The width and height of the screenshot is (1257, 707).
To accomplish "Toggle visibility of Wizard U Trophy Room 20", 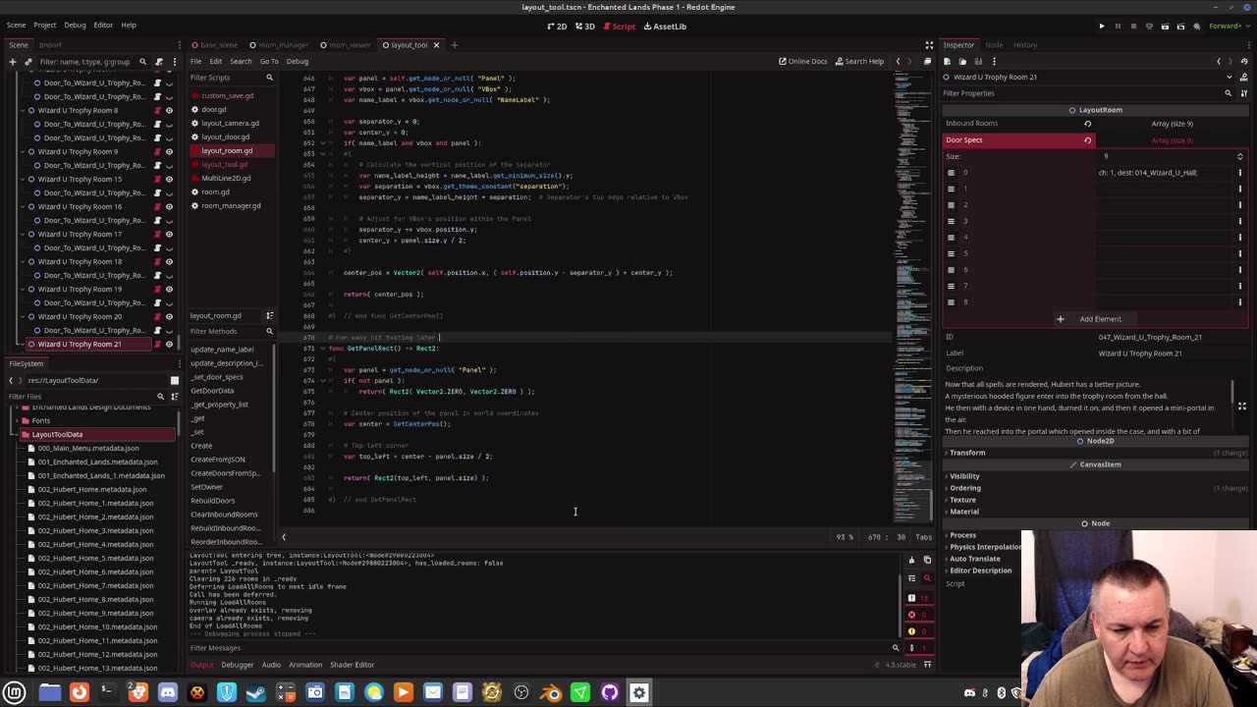I will click(169, 316).
